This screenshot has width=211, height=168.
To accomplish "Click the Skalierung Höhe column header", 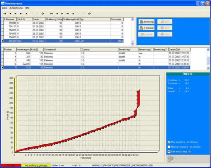I will pos(54,19).
